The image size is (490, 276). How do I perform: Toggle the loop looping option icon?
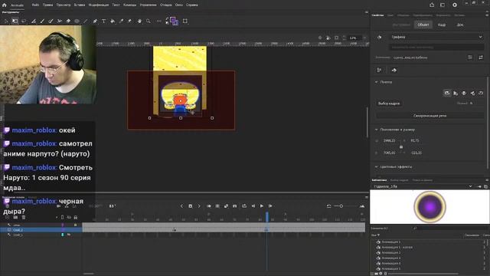pos(447,94)
